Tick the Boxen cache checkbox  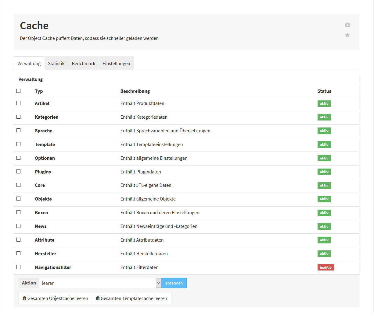[19, 212]
